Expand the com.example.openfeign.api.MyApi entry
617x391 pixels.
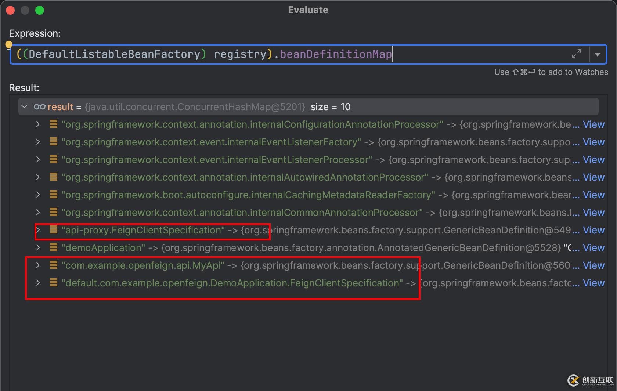[x=38, y=265]
